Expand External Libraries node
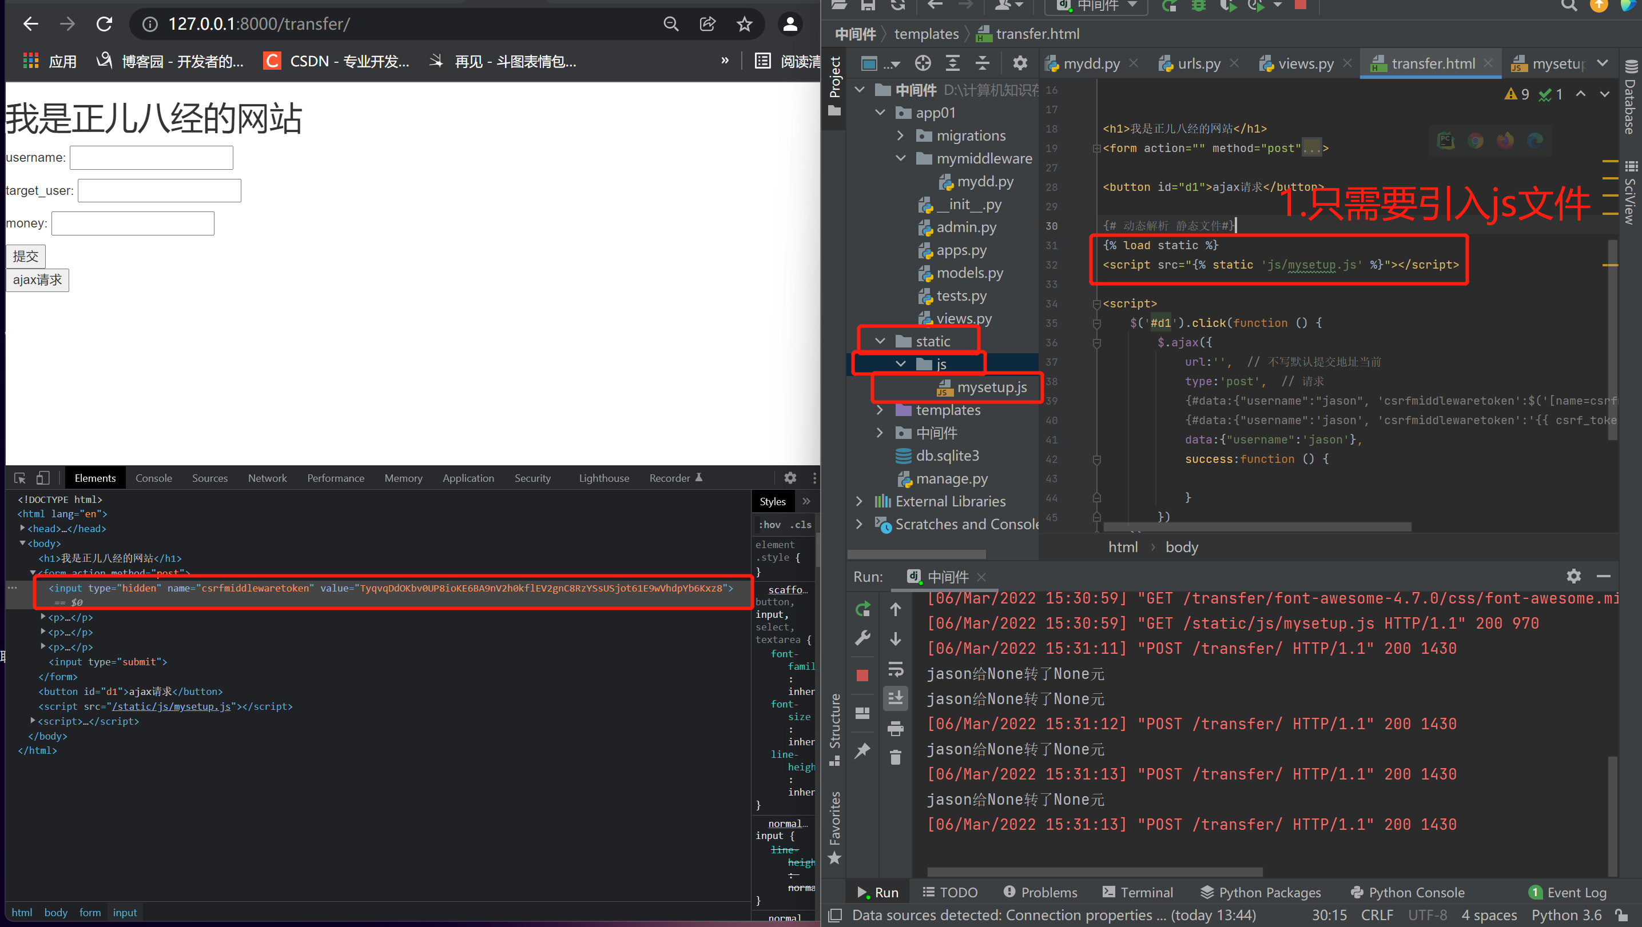 point(859,501)
